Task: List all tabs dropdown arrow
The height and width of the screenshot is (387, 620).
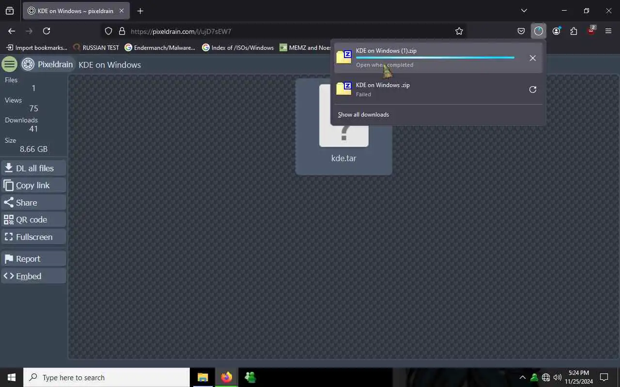Action: [x=524, y=11]
